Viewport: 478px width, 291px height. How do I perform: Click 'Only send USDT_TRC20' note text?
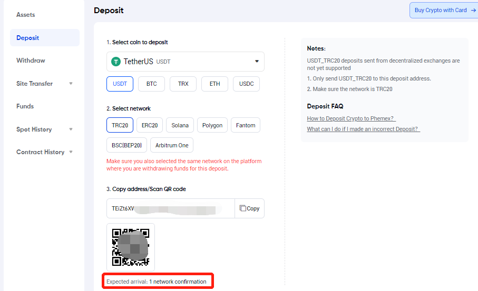[x=369, y=78]
